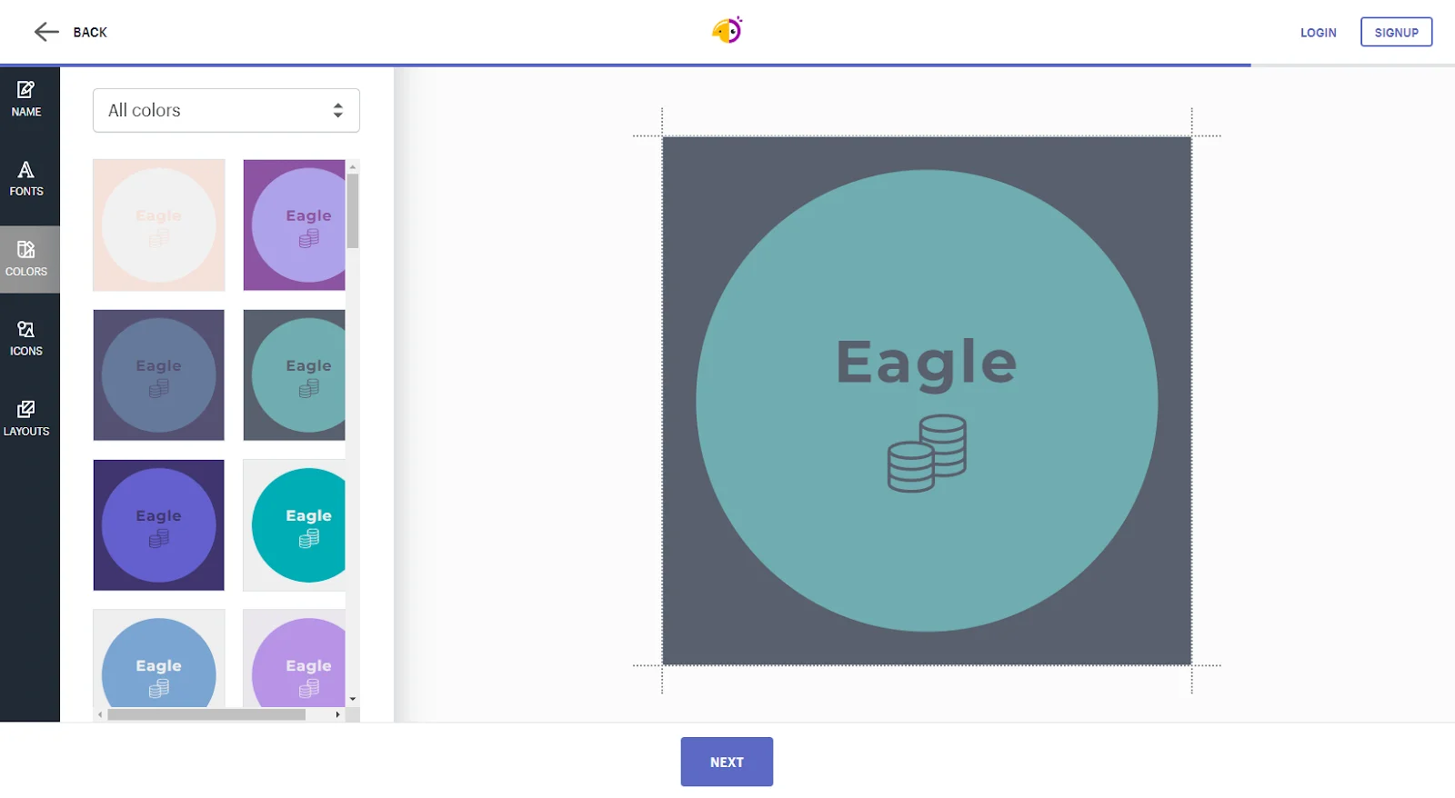Viewport: 1455px width, 798px height.
Task: Click the Login link
Action: [1318, 33]
